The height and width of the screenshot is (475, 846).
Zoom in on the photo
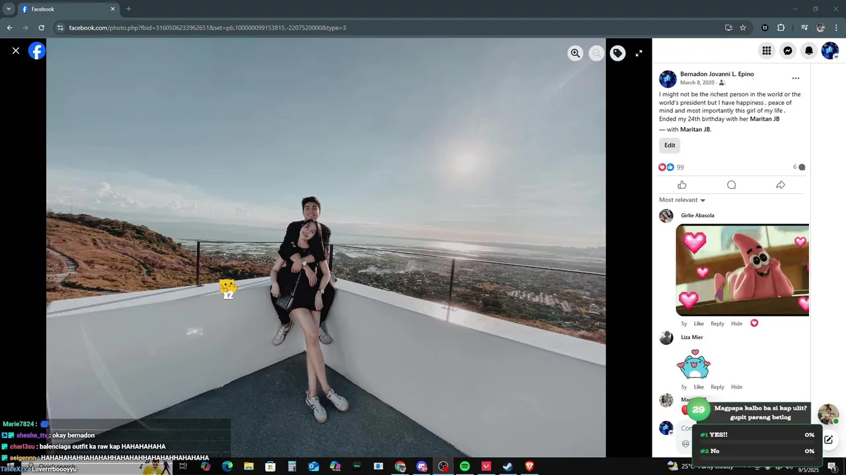[x=576, y=53]
